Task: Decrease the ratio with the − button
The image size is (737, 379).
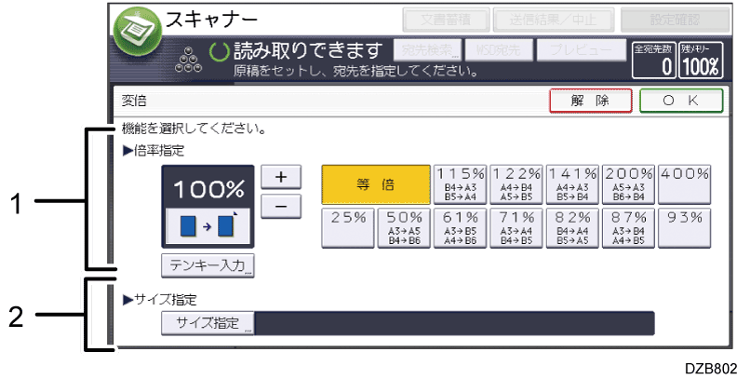Action: (x=281, y=207)
